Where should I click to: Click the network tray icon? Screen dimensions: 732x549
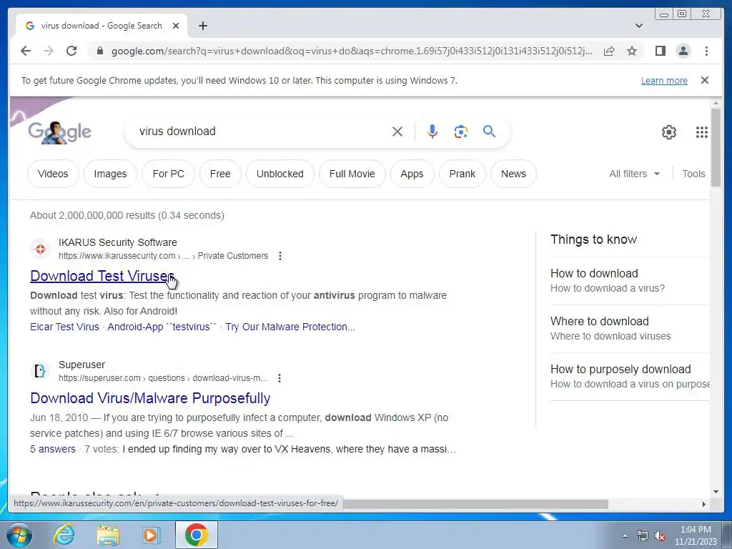[x=643, y=535]
